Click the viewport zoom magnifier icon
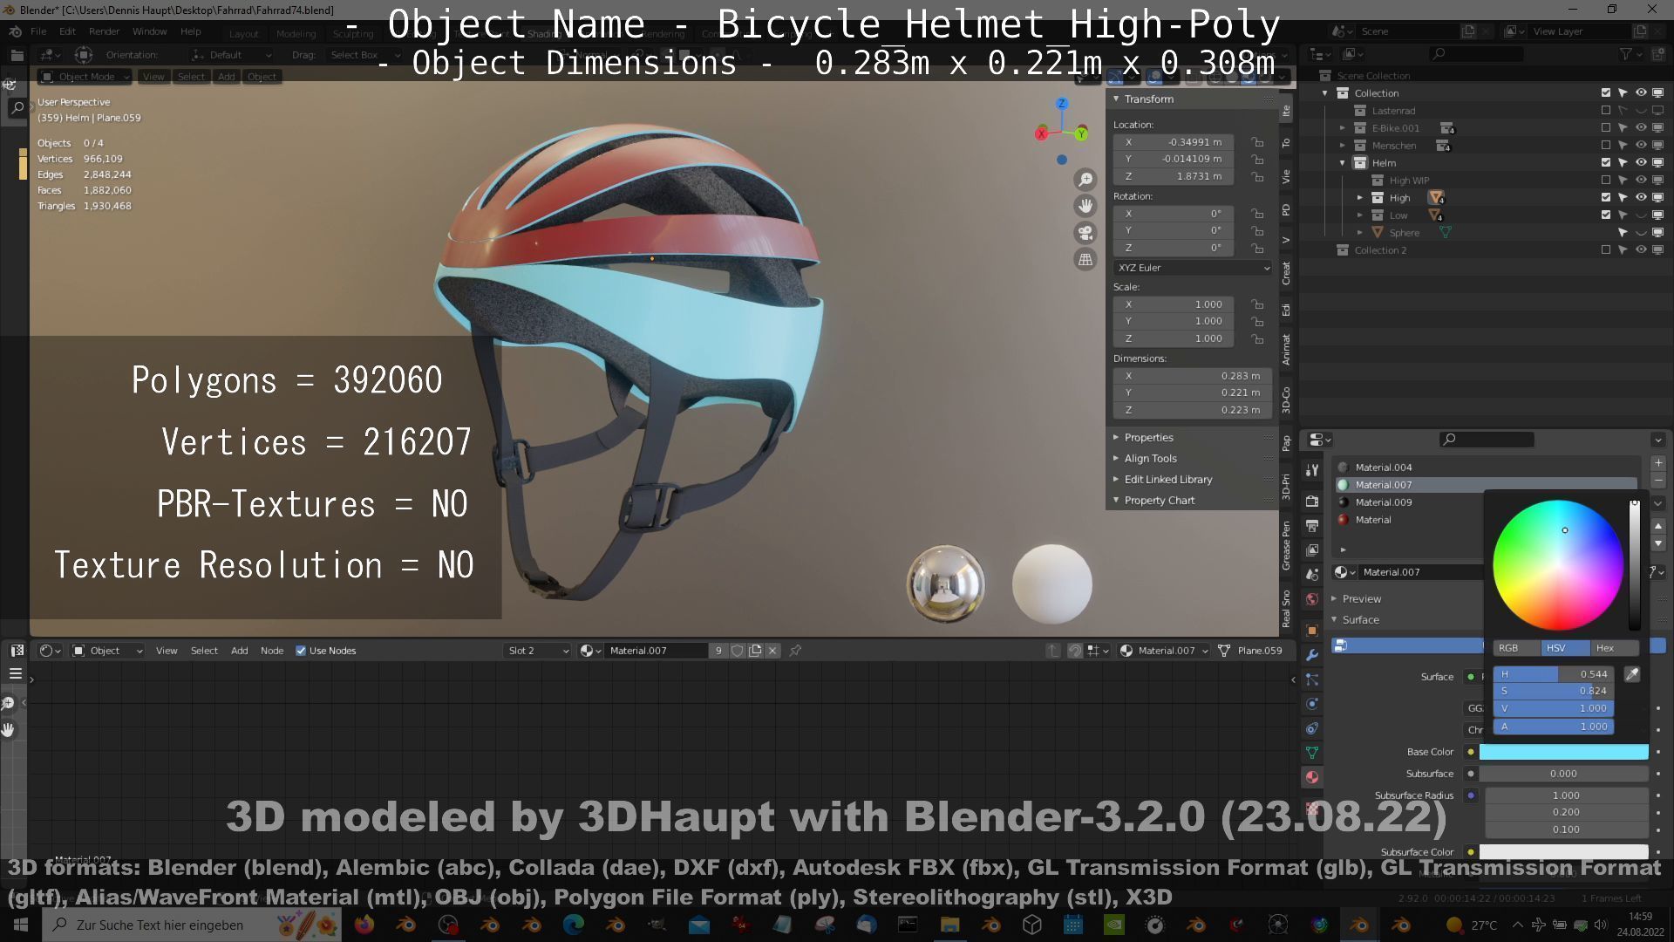 click(1085, 180)
